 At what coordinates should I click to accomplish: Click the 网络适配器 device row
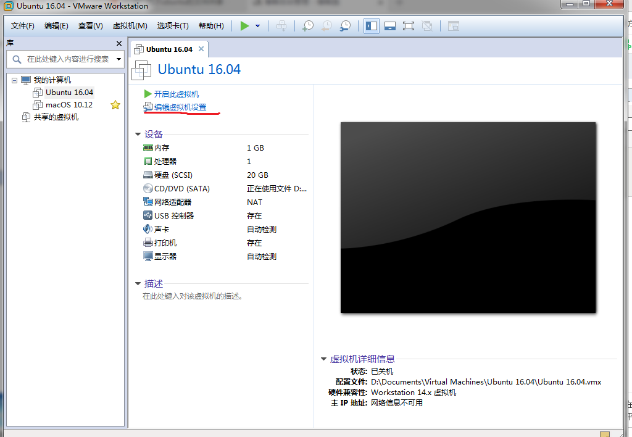[225, 202]
